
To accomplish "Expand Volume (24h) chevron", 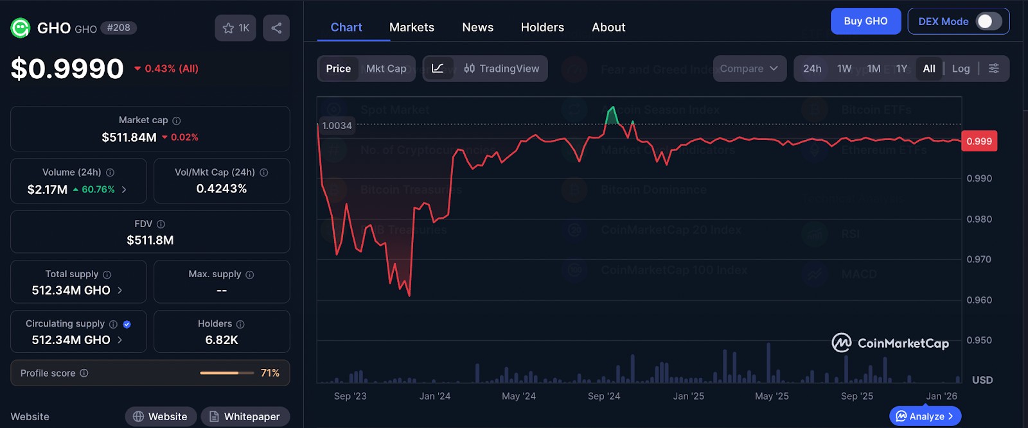I will point(124,189).
